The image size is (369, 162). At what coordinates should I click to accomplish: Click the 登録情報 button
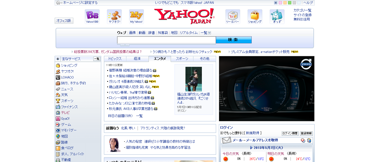(306, 133)
